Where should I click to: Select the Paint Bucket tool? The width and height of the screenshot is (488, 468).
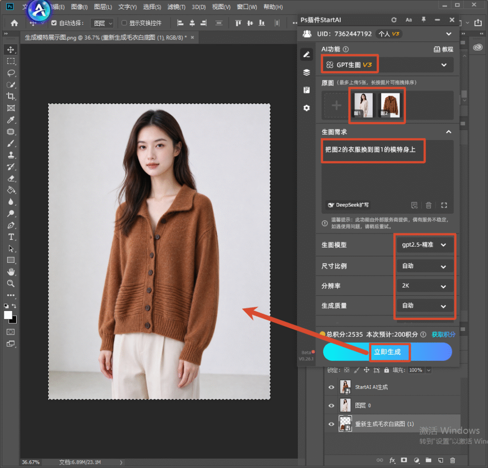[11, 190]
